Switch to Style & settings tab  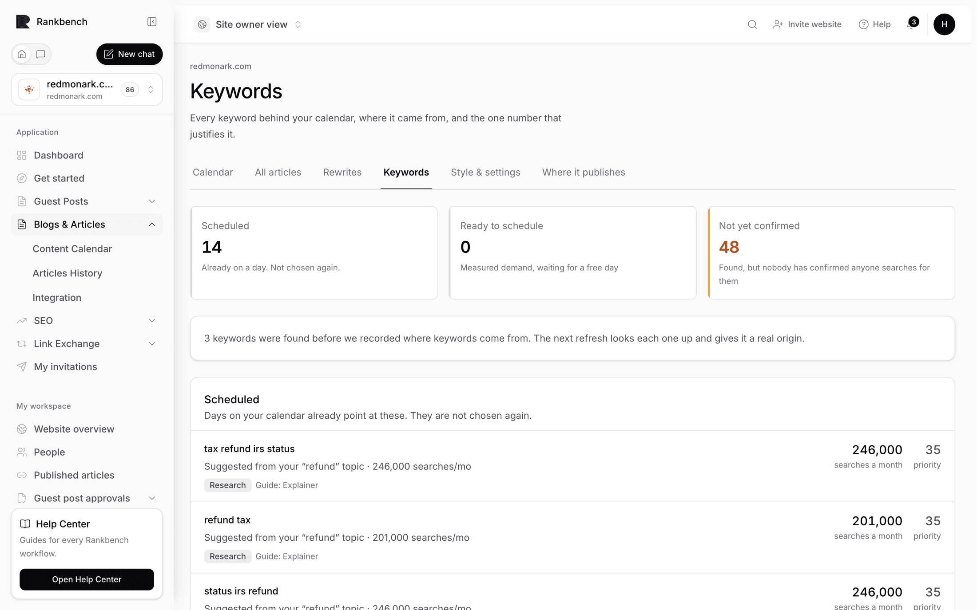pyautogui.click(x=485, y=172)
